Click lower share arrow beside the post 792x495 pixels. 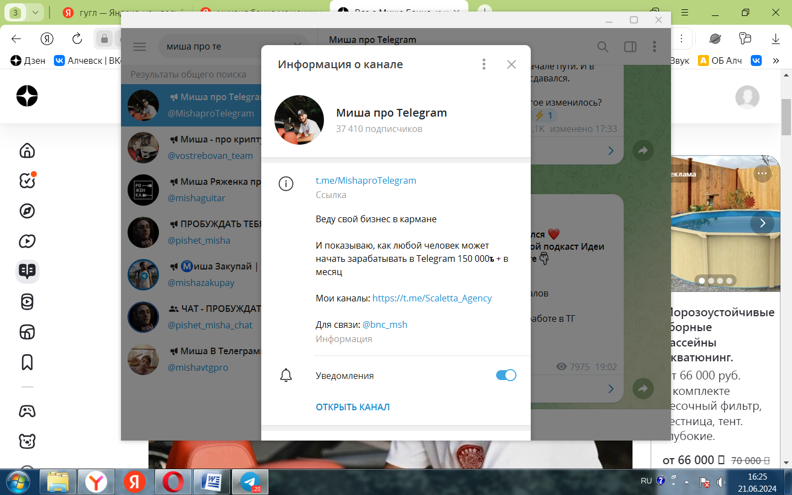(x=643, y=389)
